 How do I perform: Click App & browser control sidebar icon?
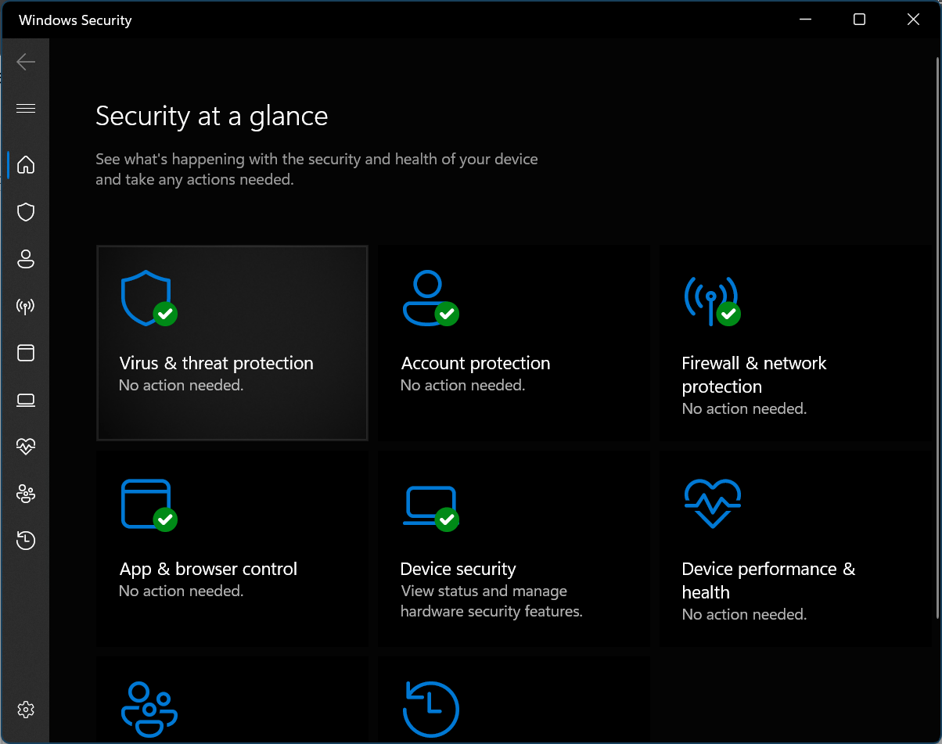pos(26,353)
